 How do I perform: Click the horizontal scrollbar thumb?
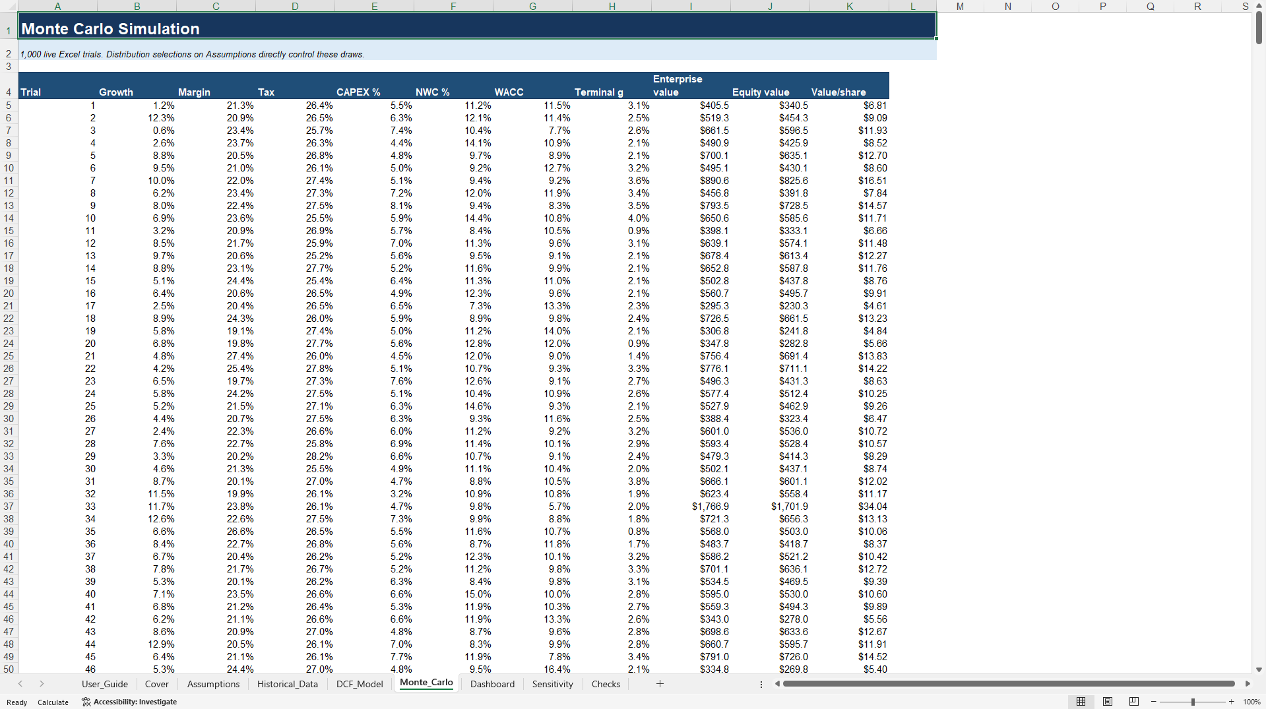click(1009, 684)
